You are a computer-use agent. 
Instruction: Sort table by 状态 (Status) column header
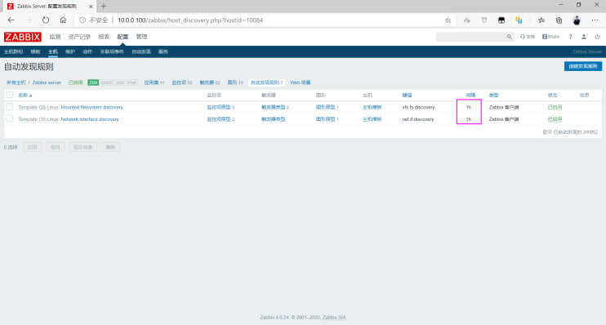[x=552, y=95]
